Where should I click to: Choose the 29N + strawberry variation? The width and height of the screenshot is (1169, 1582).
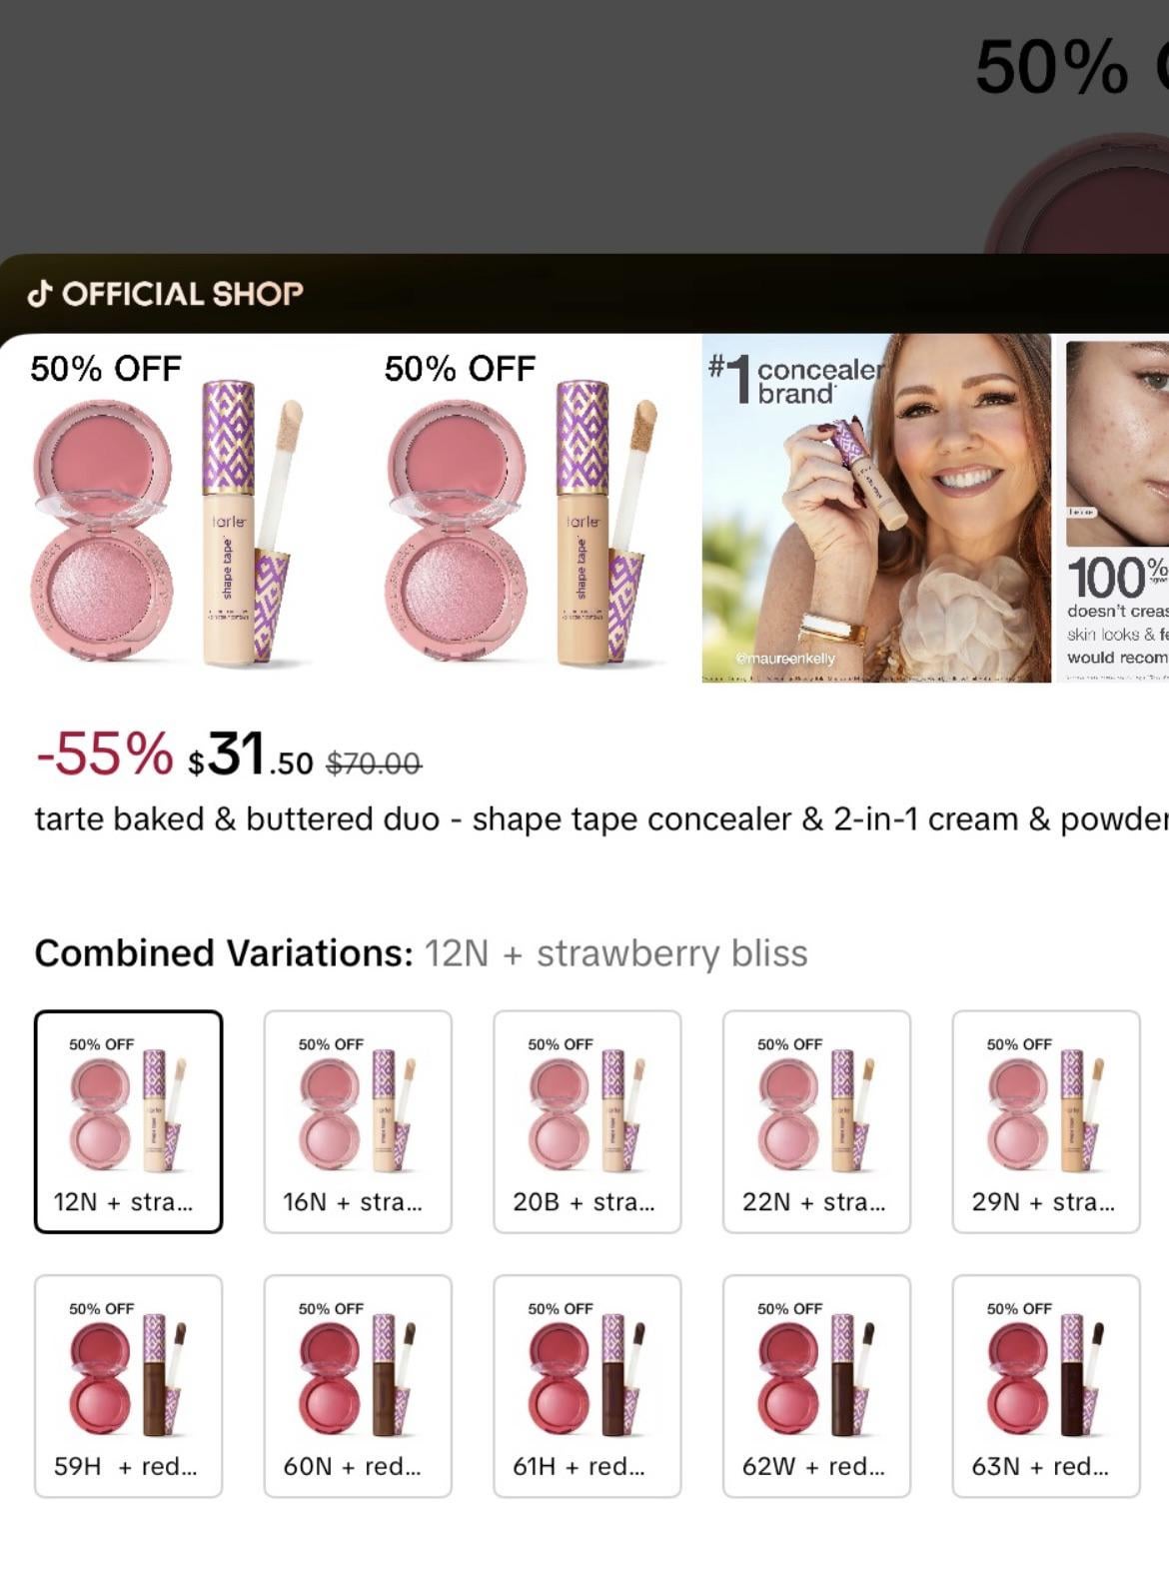tap(1046, 1121)
